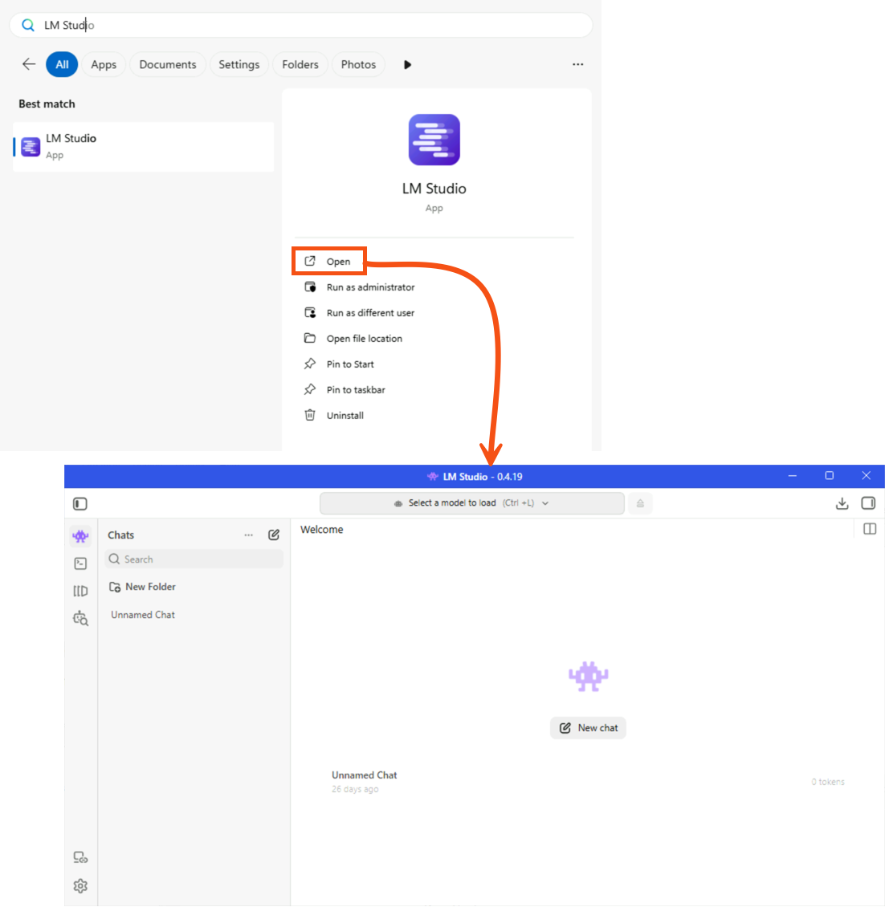Show more filter tabs with play arrow
Screen dimensions: 885x907
[407, 65]
